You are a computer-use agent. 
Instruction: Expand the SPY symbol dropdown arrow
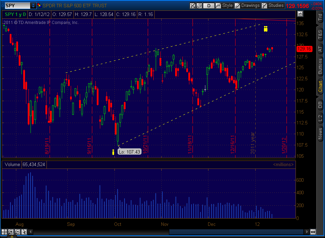(x=33, y=6)
